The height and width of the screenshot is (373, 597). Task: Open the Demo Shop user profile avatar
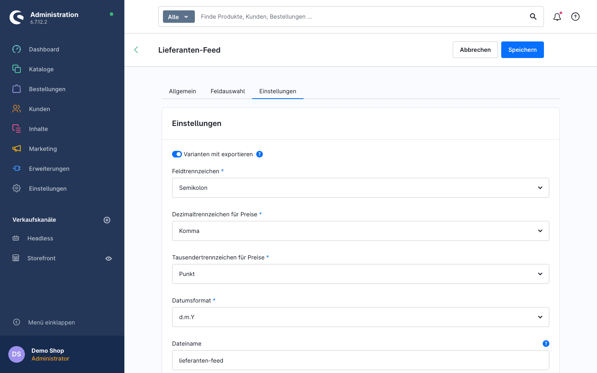pos(17,354)
